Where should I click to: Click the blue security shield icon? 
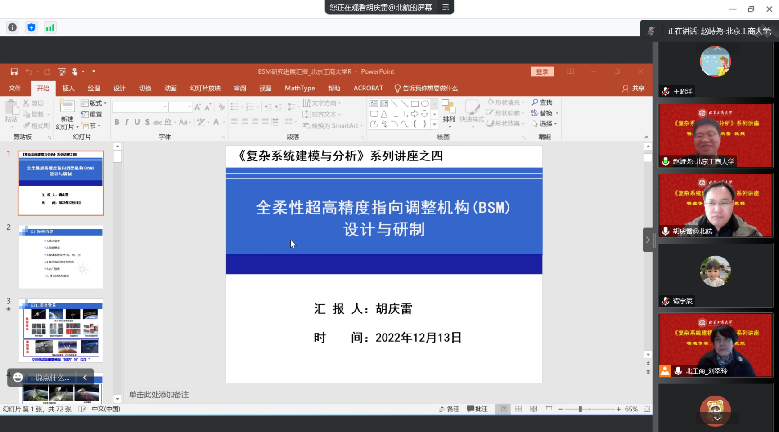[31, 27]
